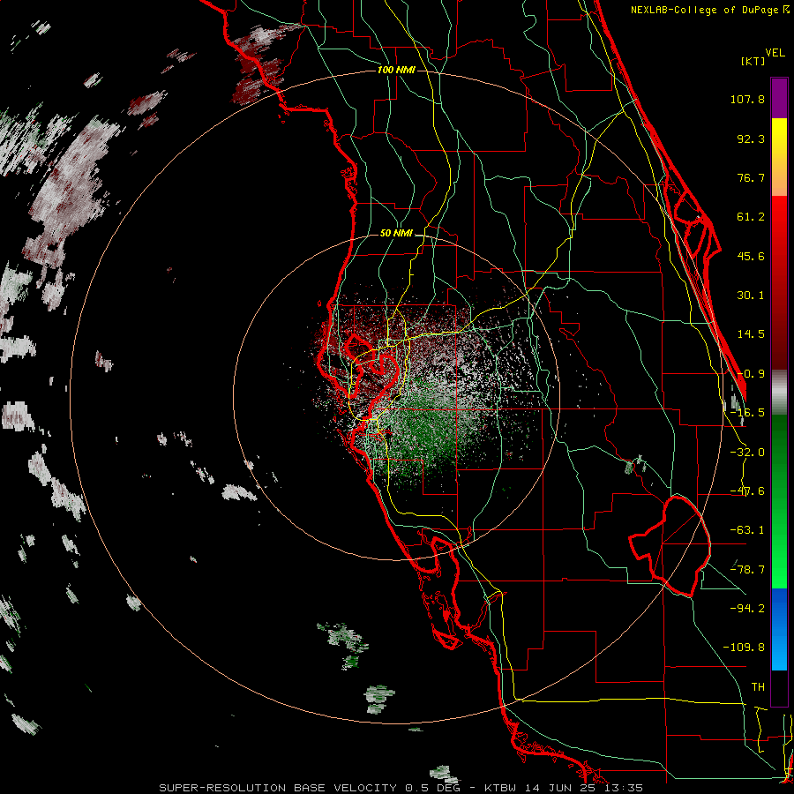794x794 pixels.
Task: Click the 107.8 velocity scale value
Action: [747, 99]
